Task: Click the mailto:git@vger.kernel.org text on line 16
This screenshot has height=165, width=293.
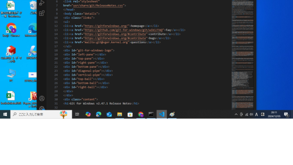Action: tap(106, 42)
